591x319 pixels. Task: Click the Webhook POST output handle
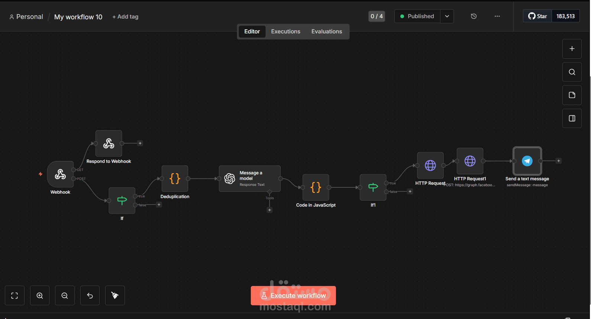tap(74, 178)
